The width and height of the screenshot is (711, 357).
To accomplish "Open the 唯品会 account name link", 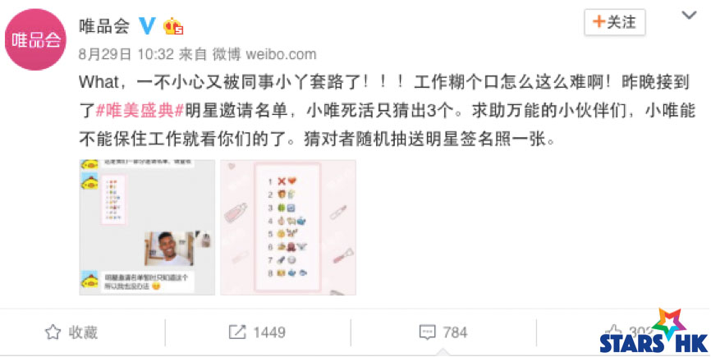I will pyautogui.click(x=104, y=25).
